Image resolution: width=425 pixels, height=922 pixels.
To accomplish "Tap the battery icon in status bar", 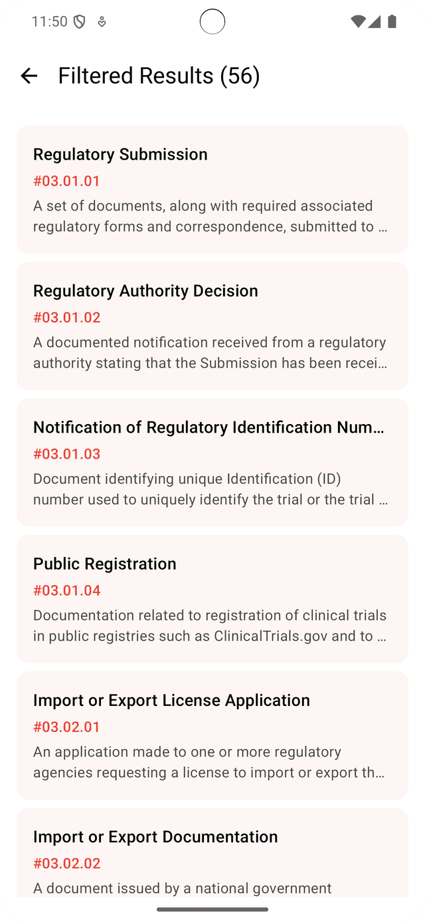I will [392, 22].
